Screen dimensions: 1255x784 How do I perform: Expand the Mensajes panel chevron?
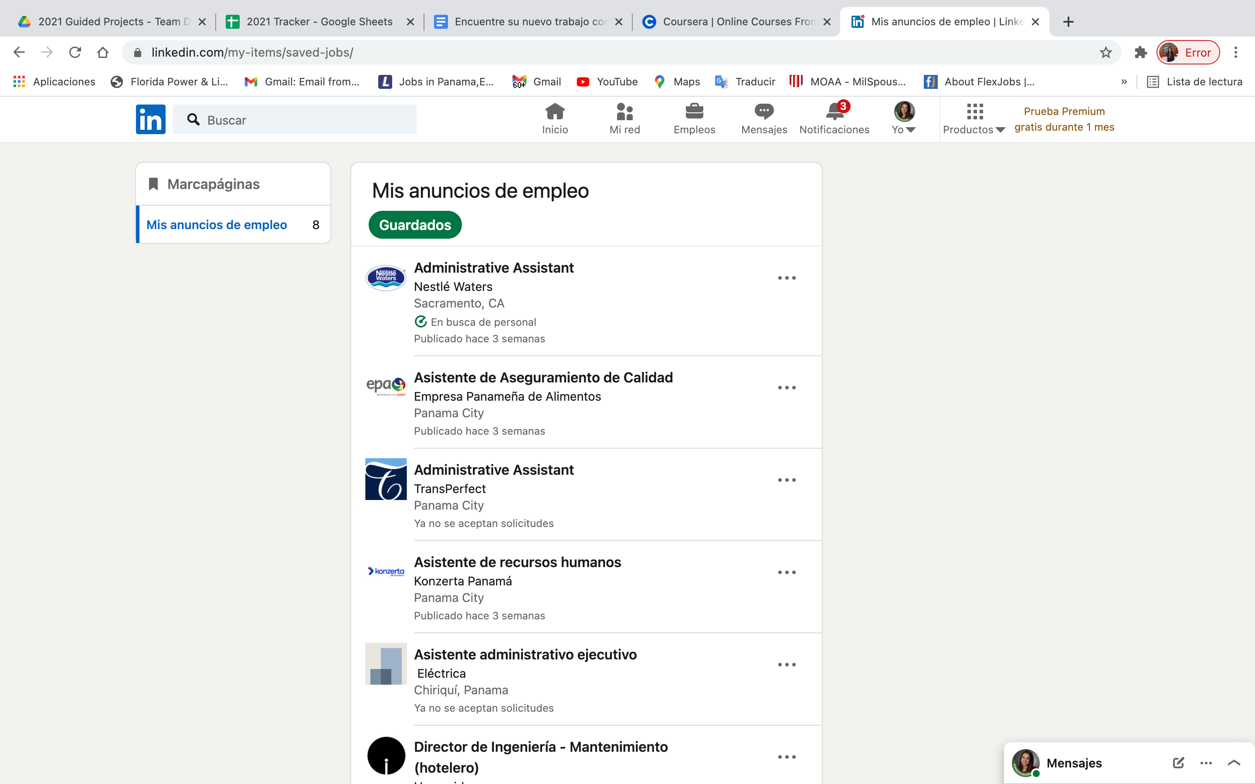[1234, 762]
